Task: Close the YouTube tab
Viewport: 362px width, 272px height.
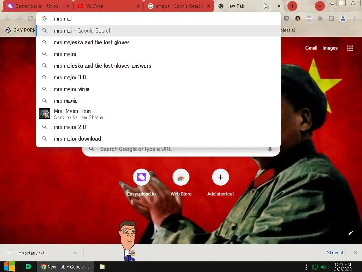Action: click(x=138, y=6)
